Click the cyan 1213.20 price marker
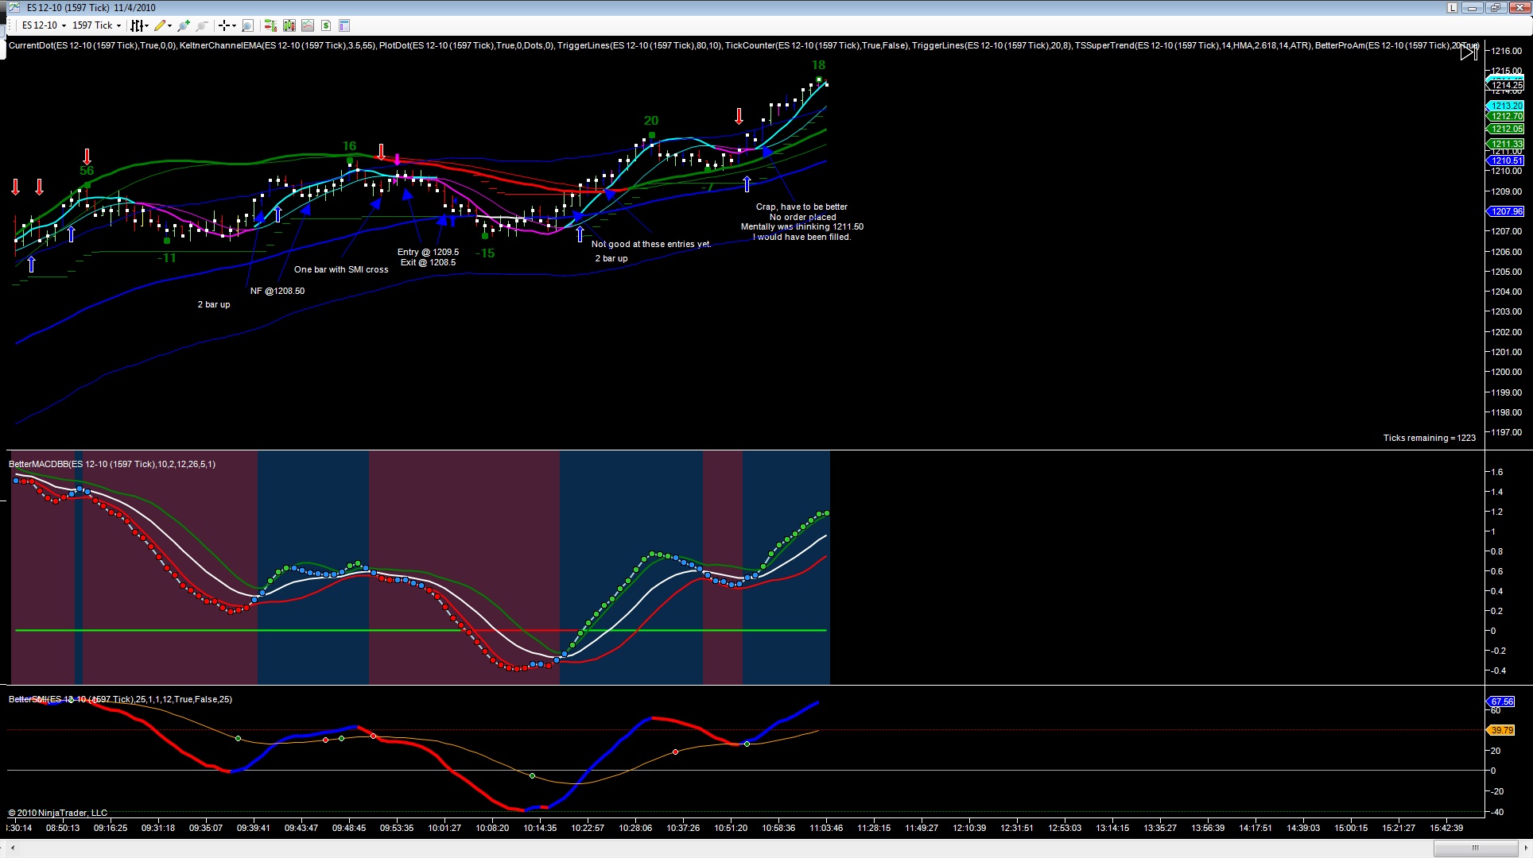Viewport: 1533px width, 858px height. (x=1504, y=106)
